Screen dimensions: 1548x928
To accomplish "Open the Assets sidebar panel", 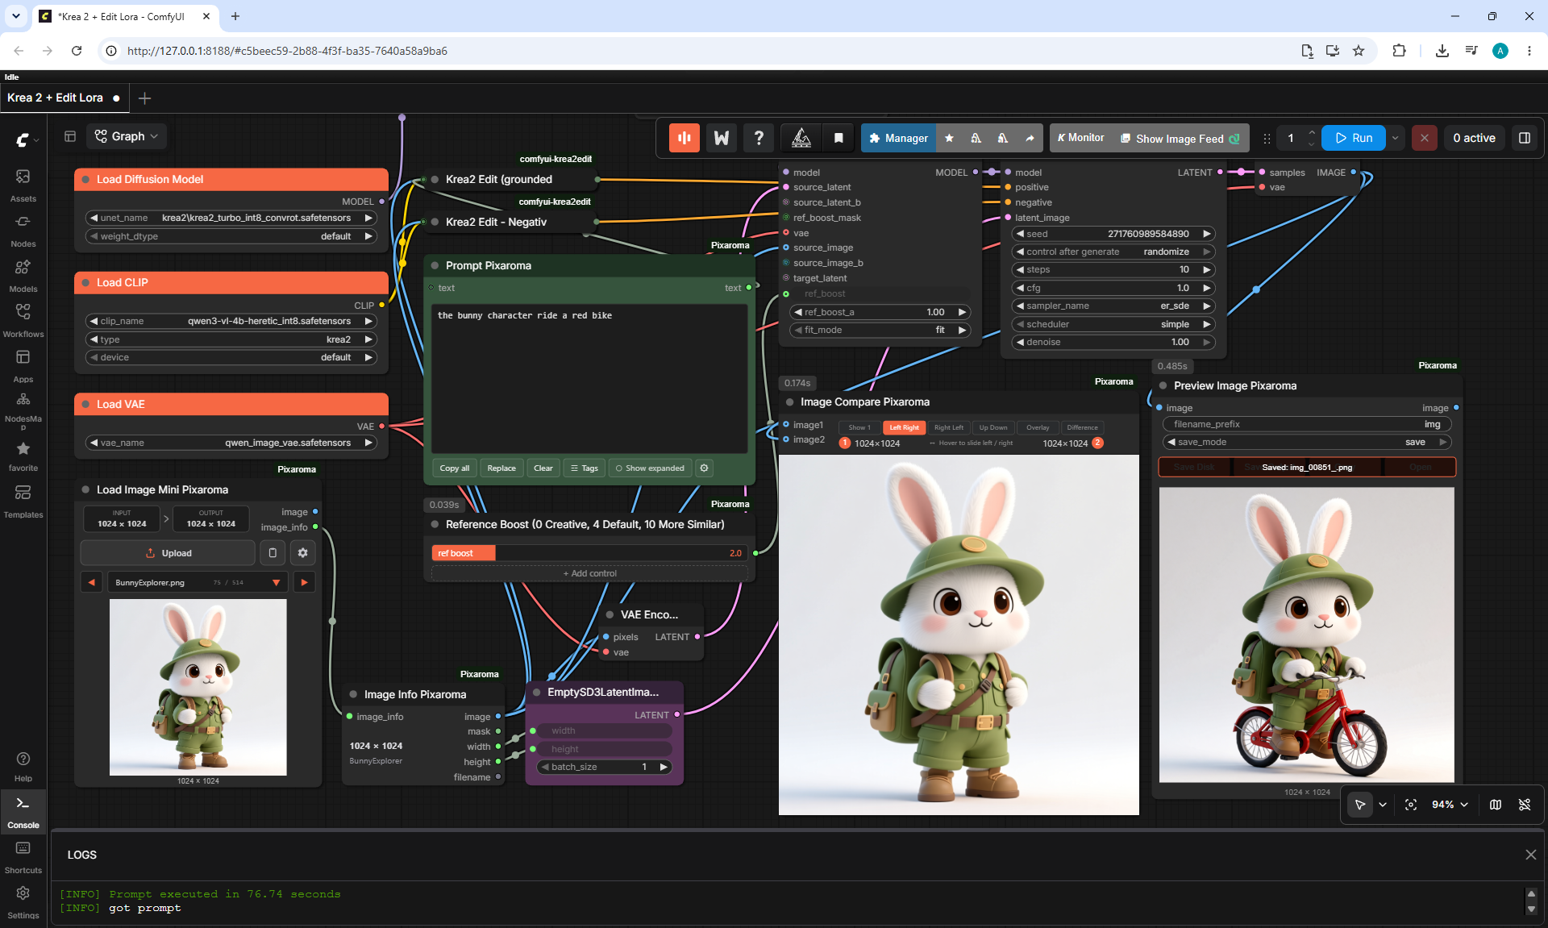I will point(23,185).
